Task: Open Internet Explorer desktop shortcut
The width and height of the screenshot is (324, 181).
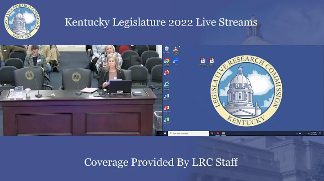Action: click(167, 86)
